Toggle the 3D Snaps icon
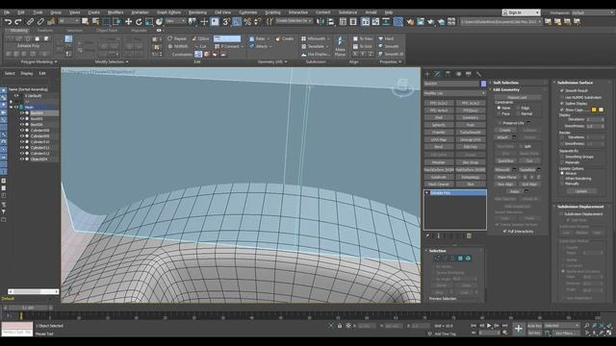616x346 pixels. click(x=226, y=22)
